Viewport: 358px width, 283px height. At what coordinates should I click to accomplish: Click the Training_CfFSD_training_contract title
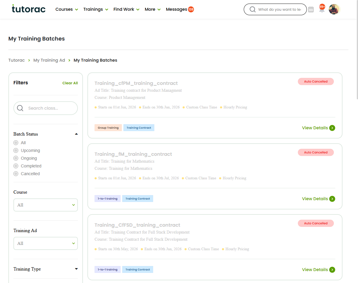(137, 225)
